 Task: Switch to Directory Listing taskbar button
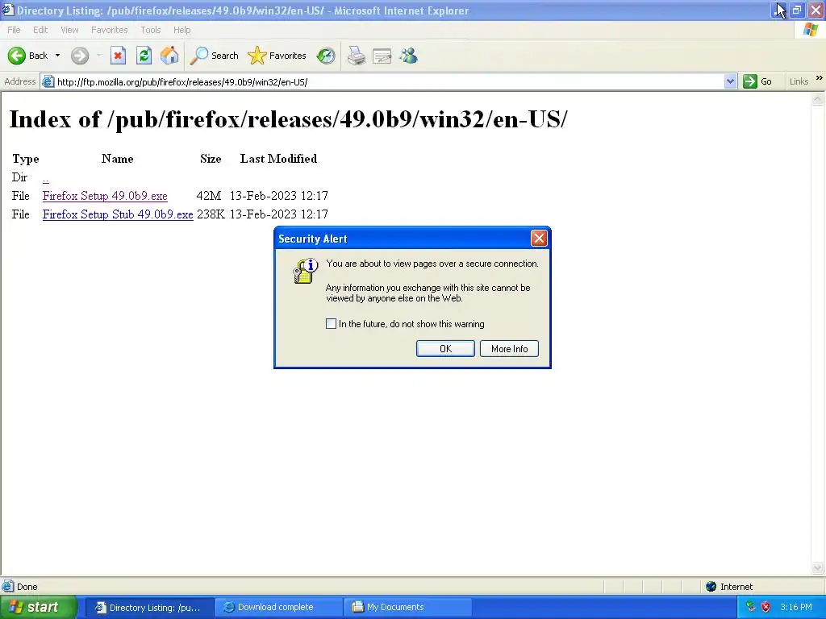(x=148, y=608)
